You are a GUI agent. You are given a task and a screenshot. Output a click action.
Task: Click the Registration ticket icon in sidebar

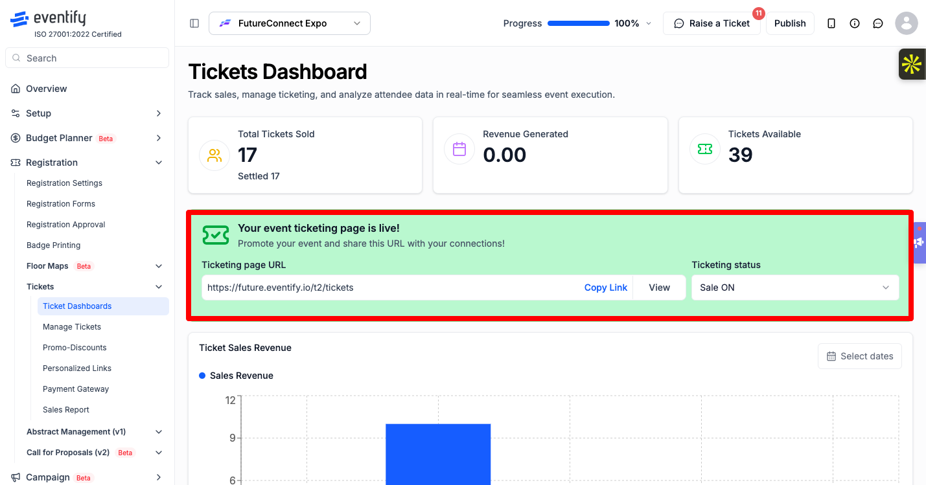tap(16, 163)
